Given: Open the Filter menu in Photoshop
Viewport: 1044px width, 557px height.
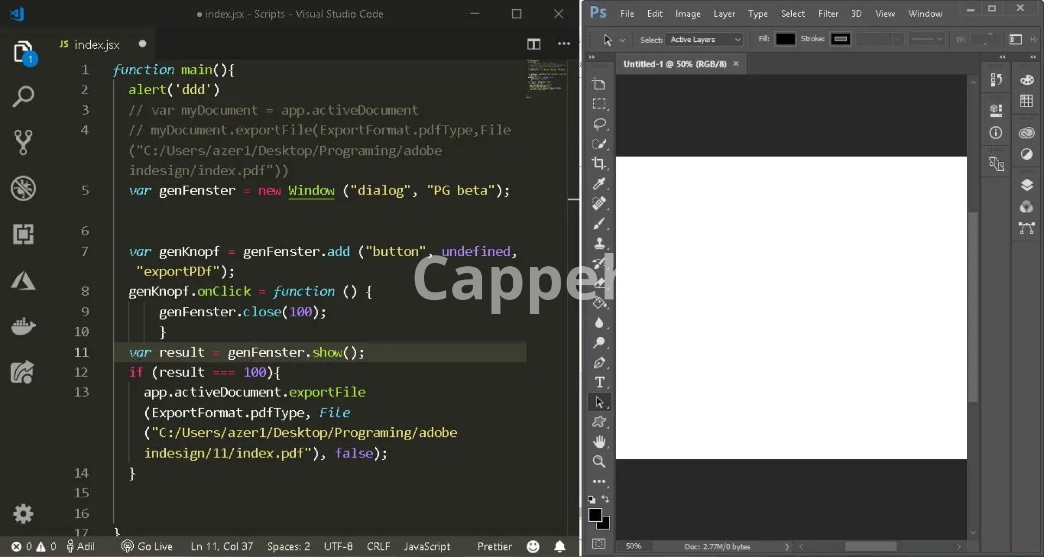Looking at the screenshot, I should click(x=828, y=14).
